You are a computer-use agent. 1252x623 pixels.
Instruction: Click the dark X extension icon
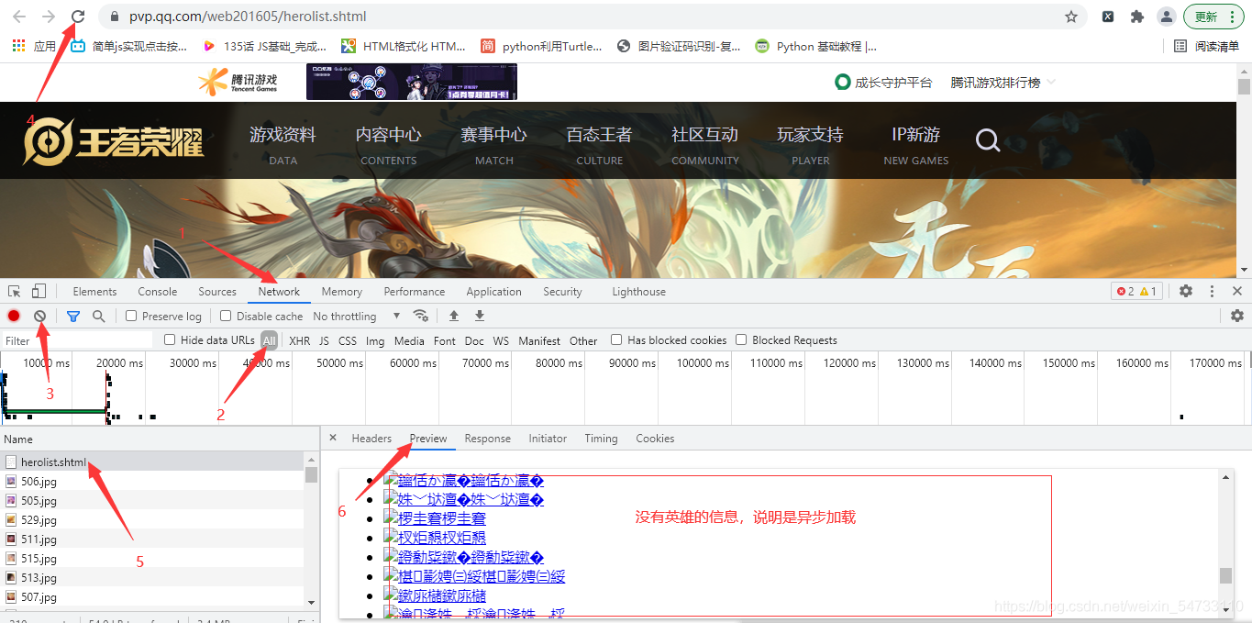(x=1108, y=17)
